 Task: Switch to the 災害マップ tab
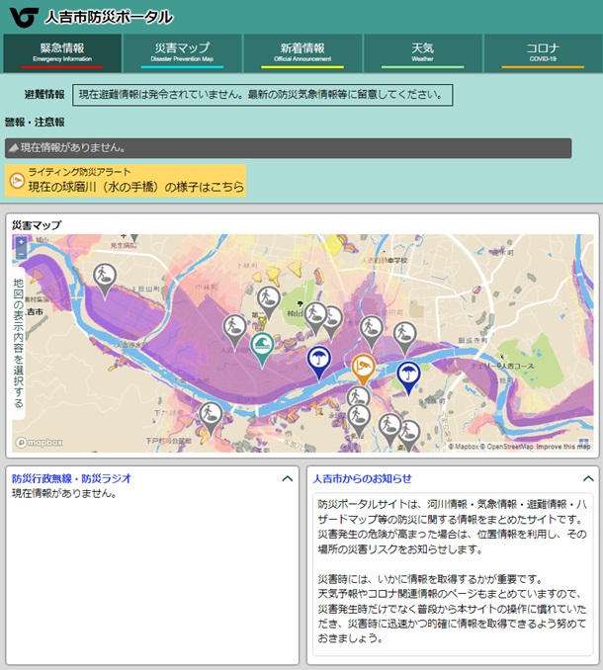pos(182,52)
